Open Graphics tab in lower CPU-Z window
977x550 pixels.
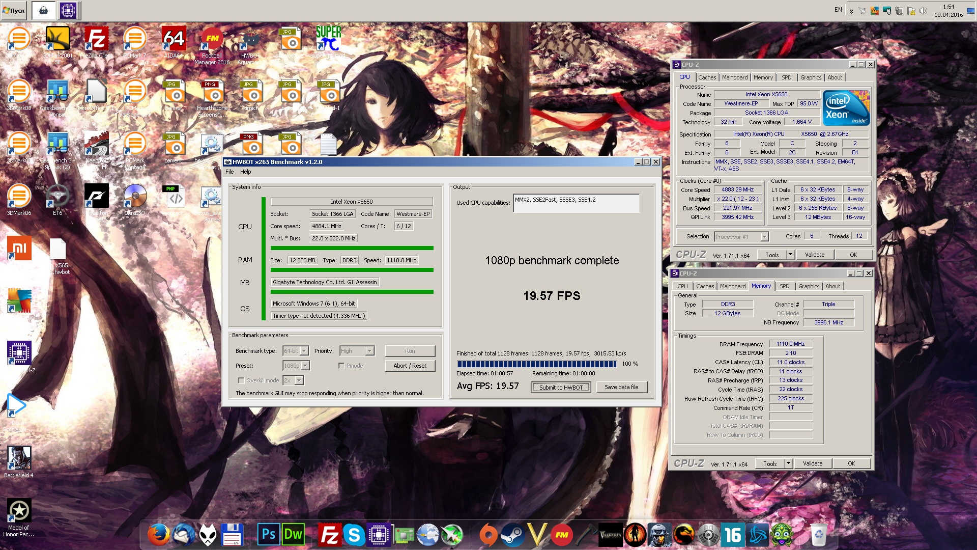coord(809,286)
